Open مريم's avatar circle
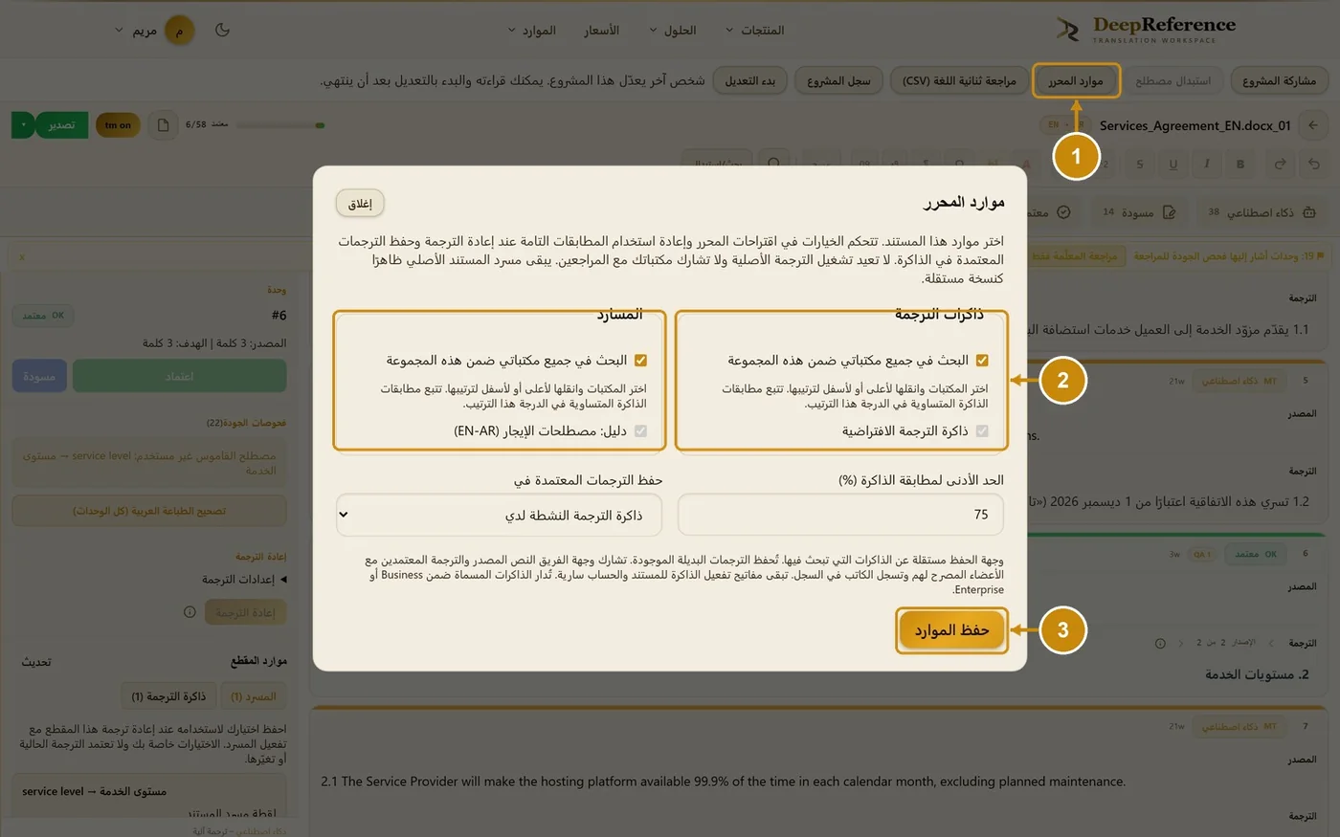The height and width of the screenshot is (837, 1340). (179, 31)
